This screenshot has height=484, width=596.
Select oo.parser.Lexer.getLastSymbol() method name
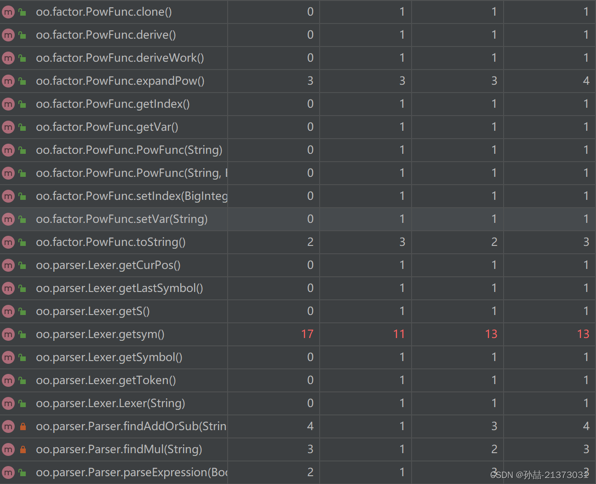point(120,288)
